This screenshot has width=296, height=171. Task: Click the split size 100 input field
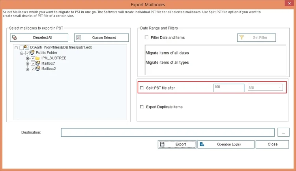229,88
